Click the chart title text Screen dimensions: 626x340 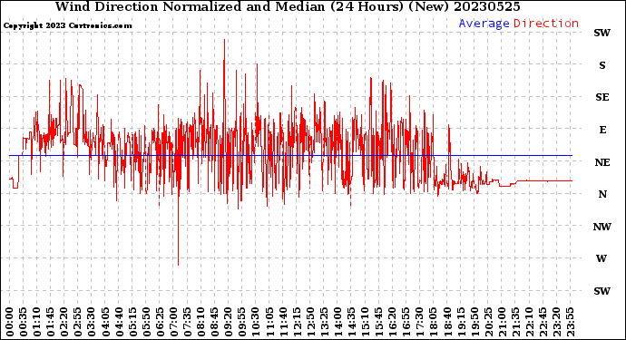coord(288,6)
